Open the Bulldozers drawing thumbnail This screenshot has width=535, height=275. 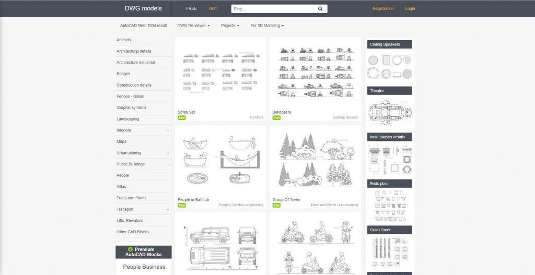[x=315, y=73]
